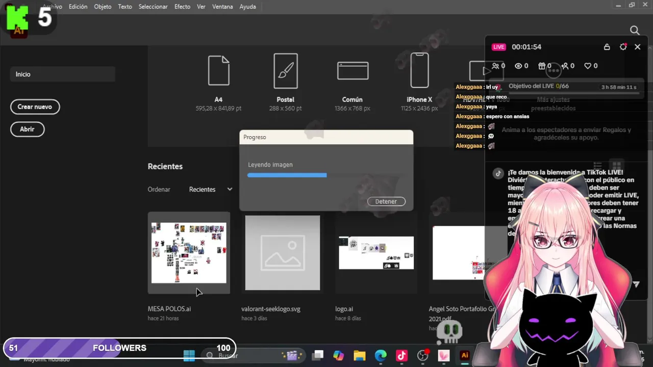This screenshot has height=367, width=653.
Task: Click the Leyendo imagen progress bar
Action: click(326, 175)
